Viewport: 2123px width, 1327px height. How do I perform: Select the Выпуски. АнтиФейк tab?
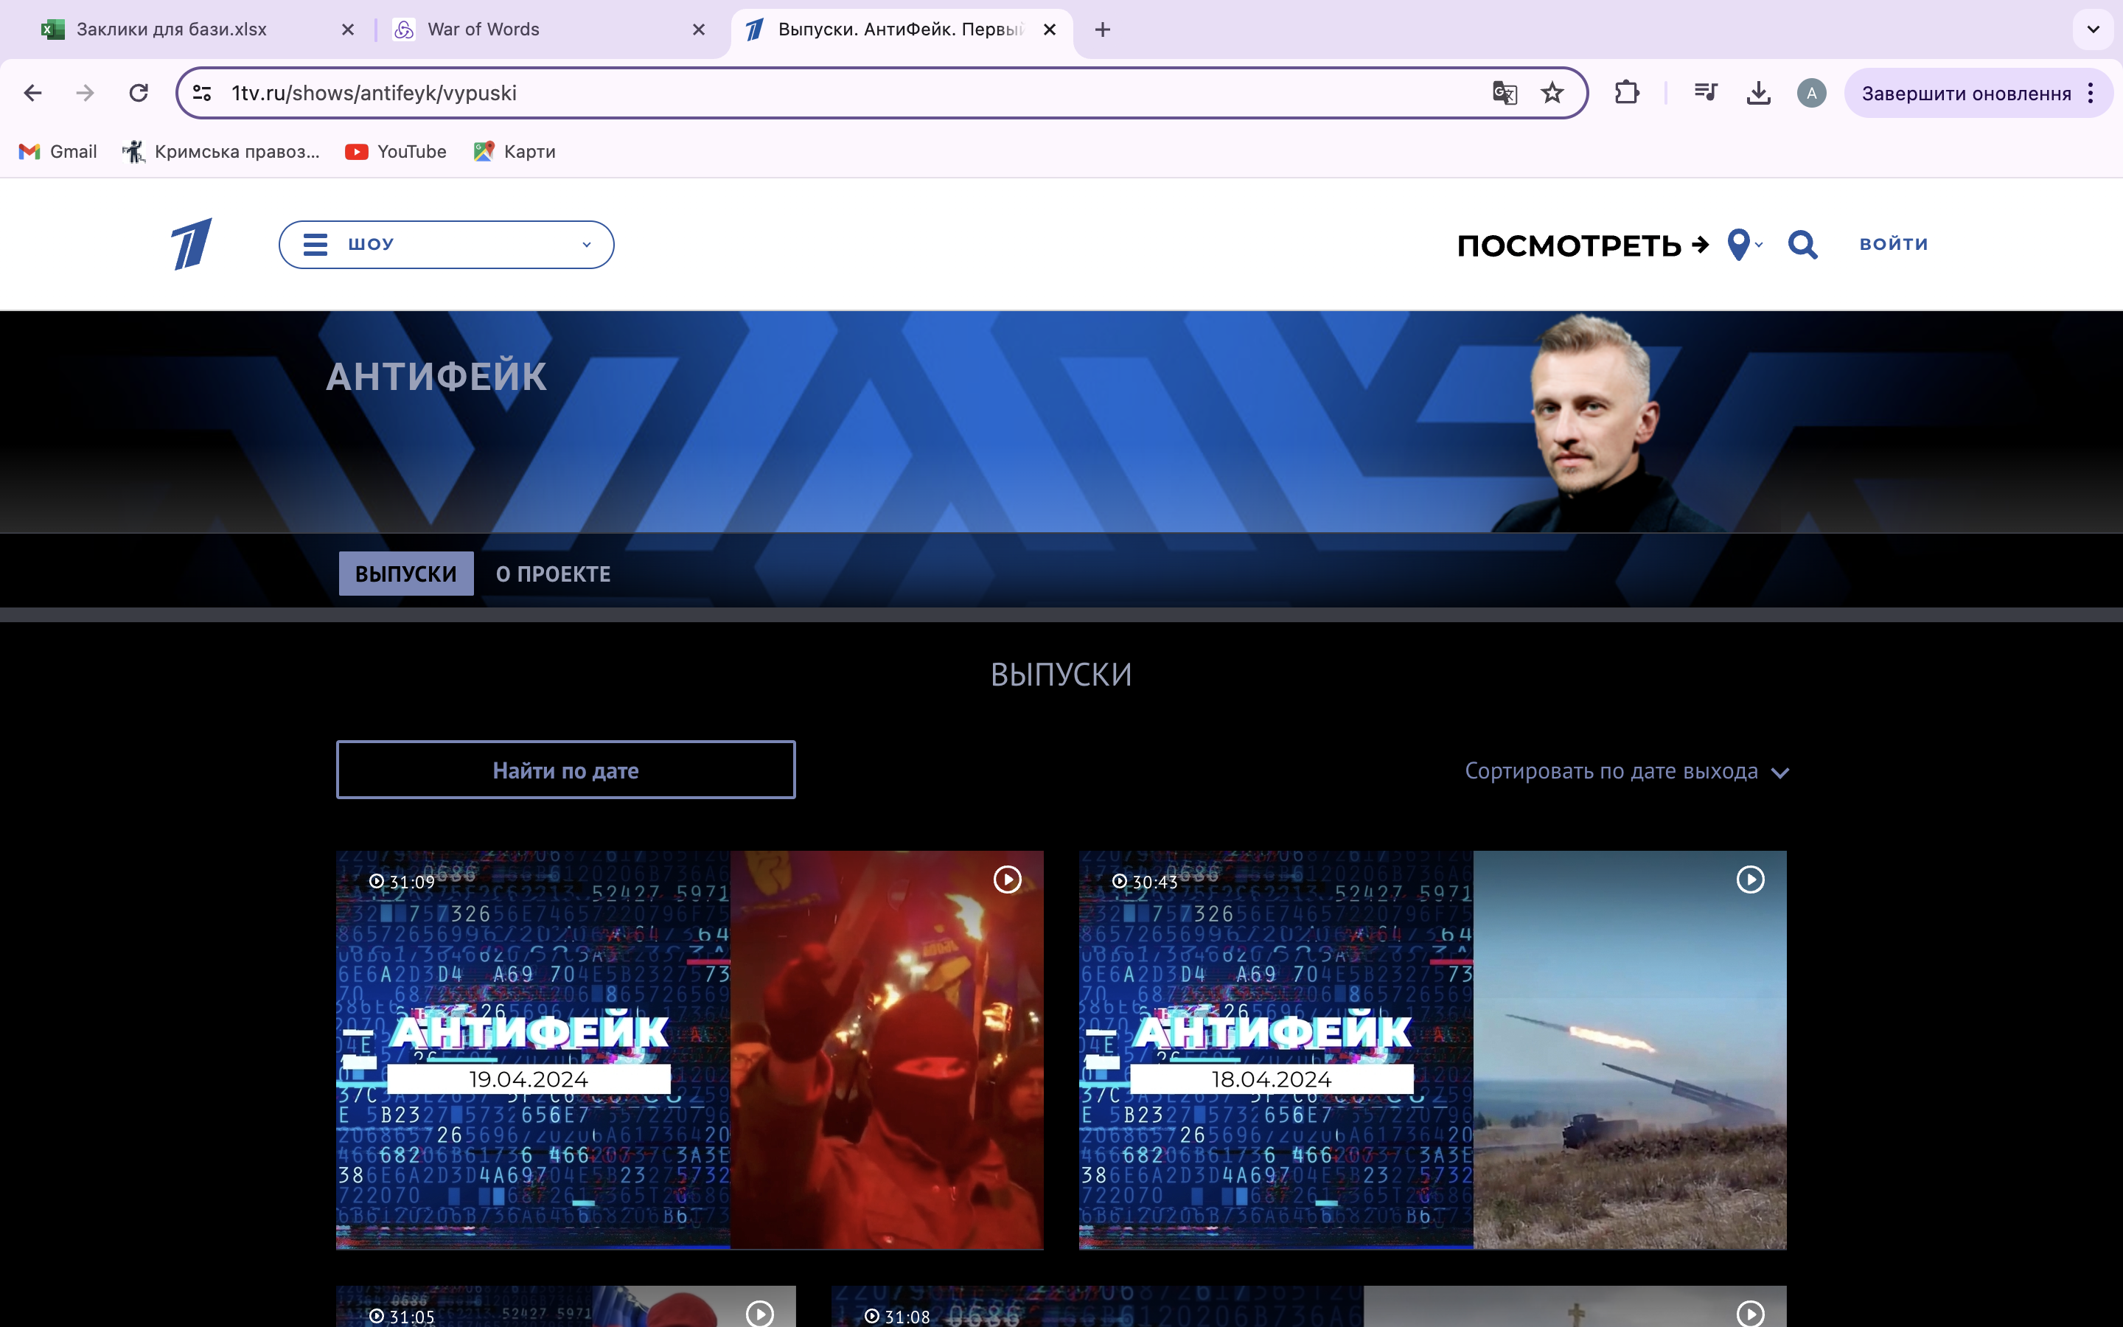coord(902,29)
